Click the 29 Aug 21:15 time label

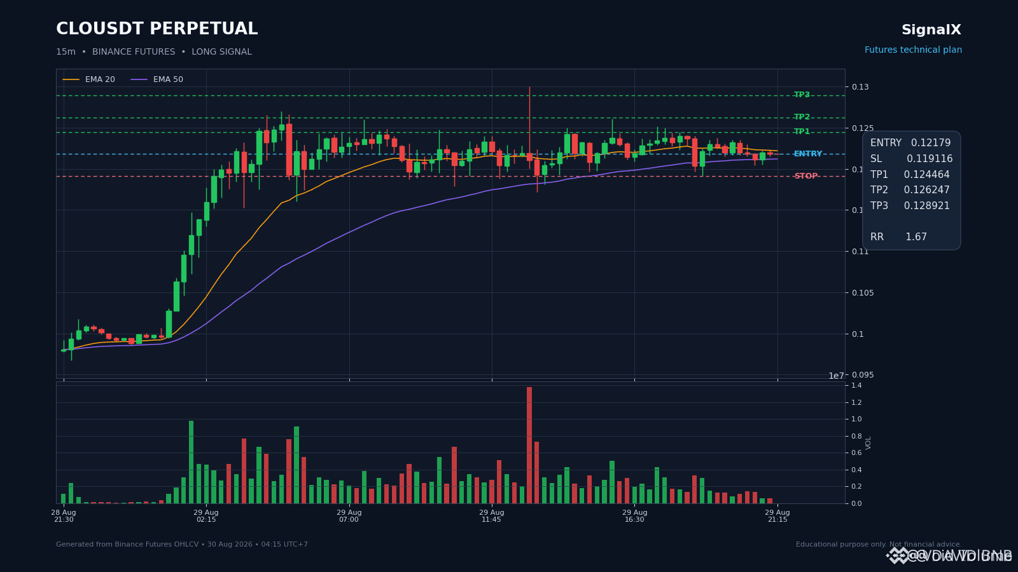pyautogui.click(x=777, y=516)
